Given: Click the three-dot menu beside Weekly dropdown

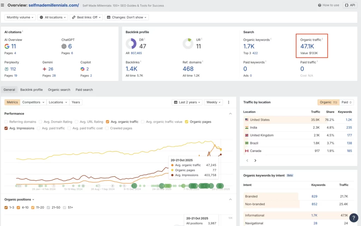Looking at the screenshot, I should pos(229,102).
